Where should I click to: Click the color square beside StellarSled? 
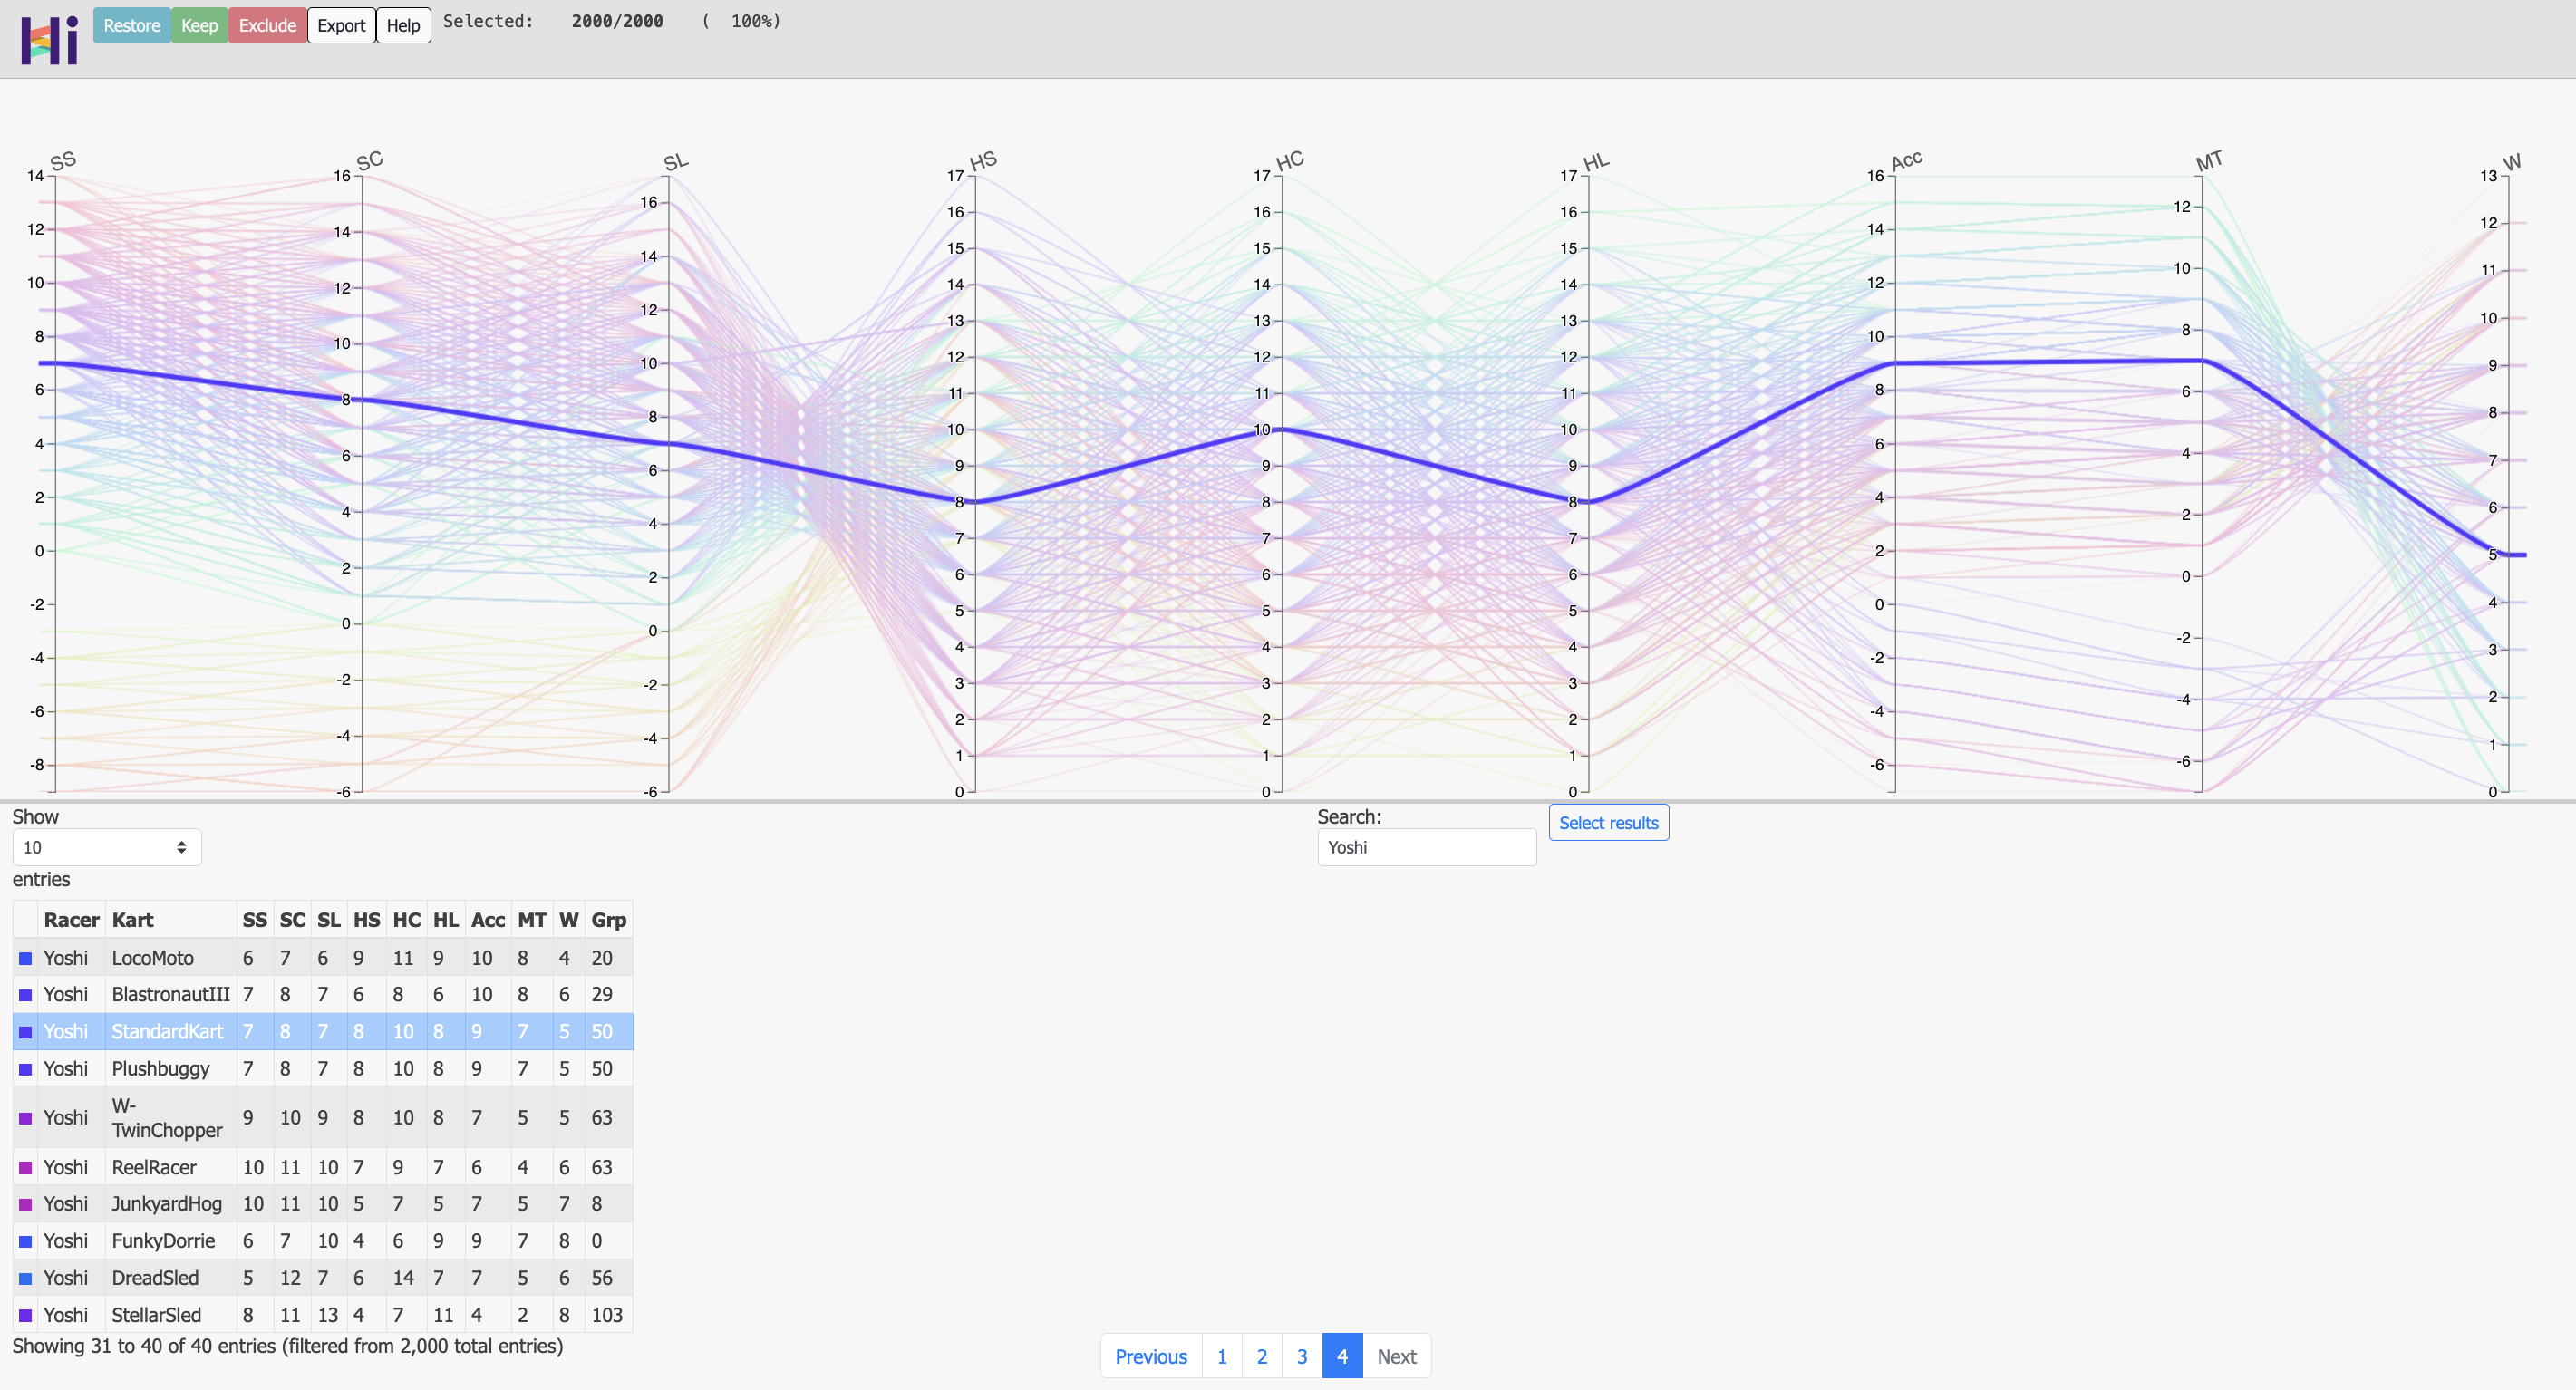[x=26, y=1315]
